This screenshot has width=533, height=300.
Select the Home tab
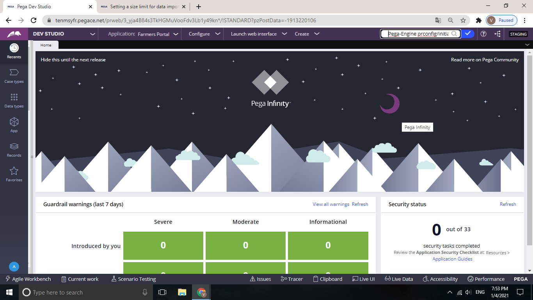(46, 45)
